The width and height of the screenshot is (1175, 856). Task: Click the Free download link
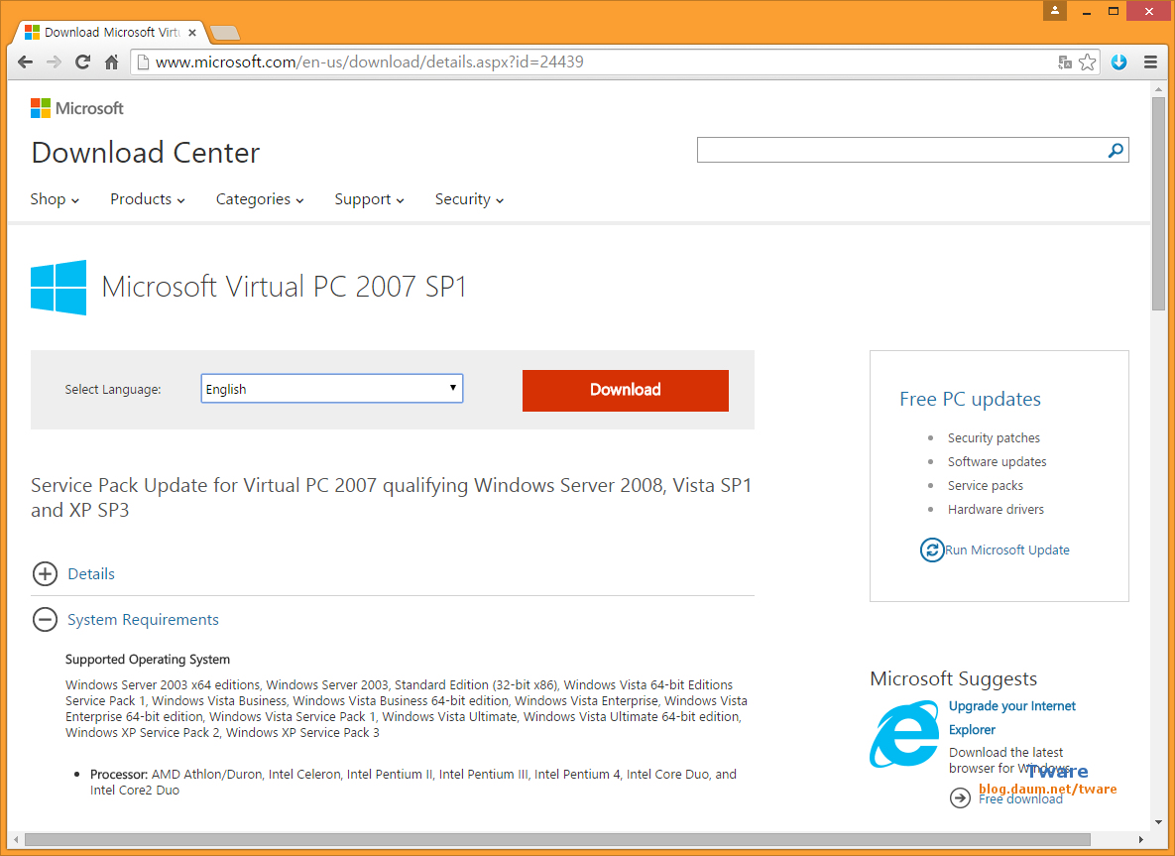tap(1020, 799)
